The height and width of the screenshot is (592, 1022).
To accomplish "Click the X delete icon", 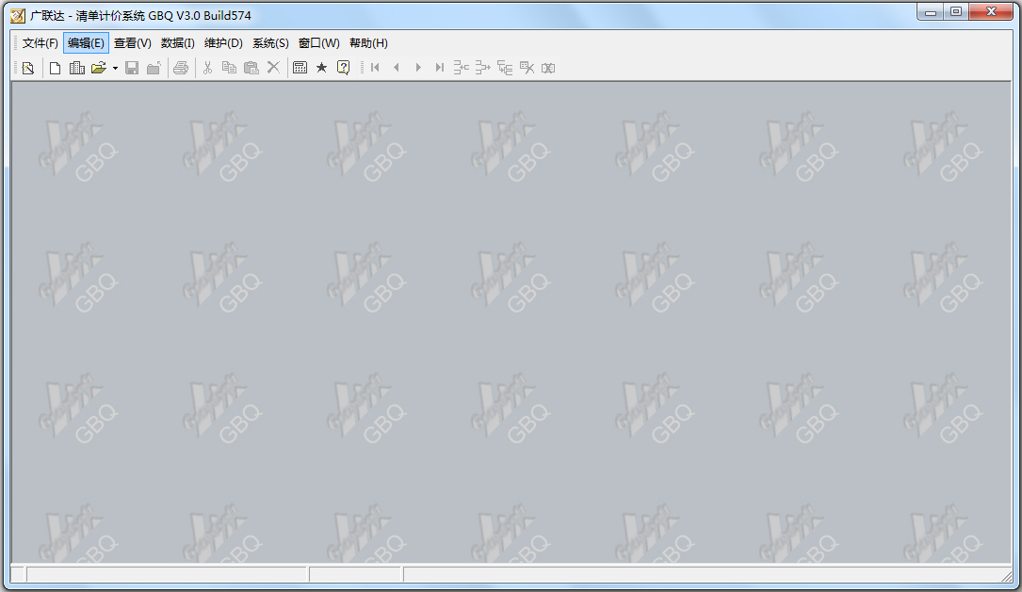I will (x=274, y=68).
